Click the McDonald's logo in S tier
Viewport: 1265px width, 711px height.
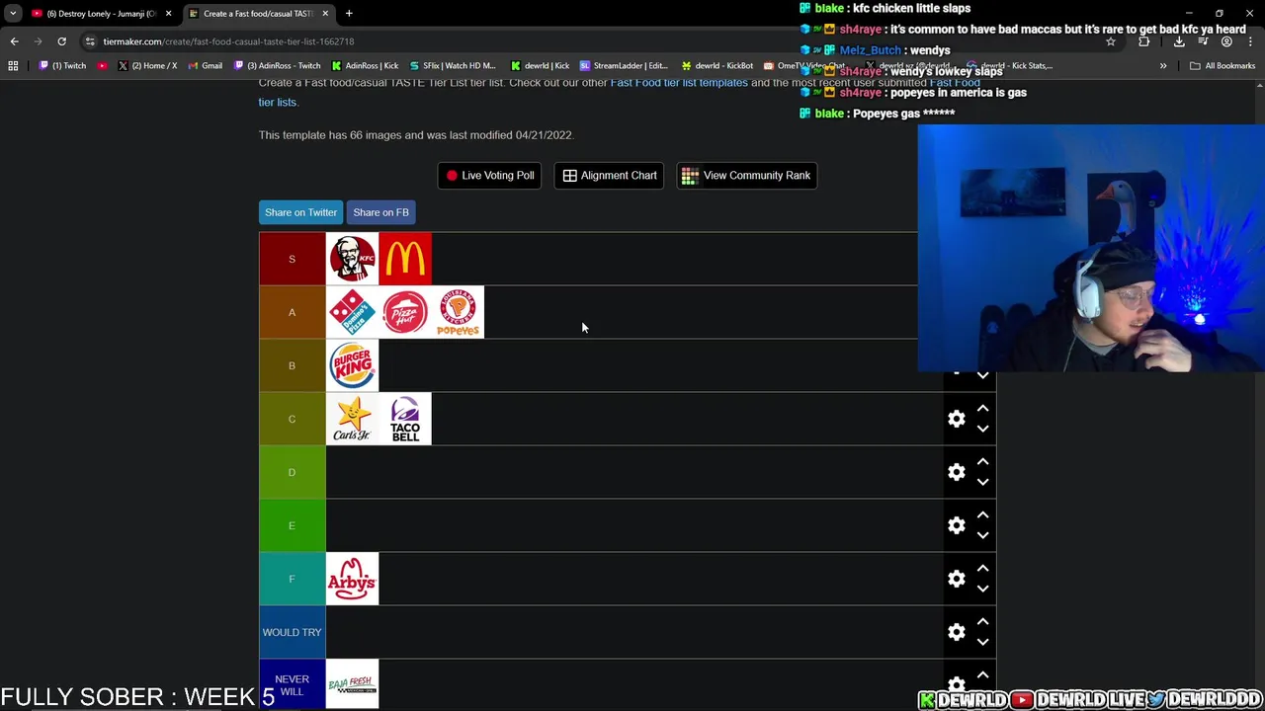tap(405, 259)
